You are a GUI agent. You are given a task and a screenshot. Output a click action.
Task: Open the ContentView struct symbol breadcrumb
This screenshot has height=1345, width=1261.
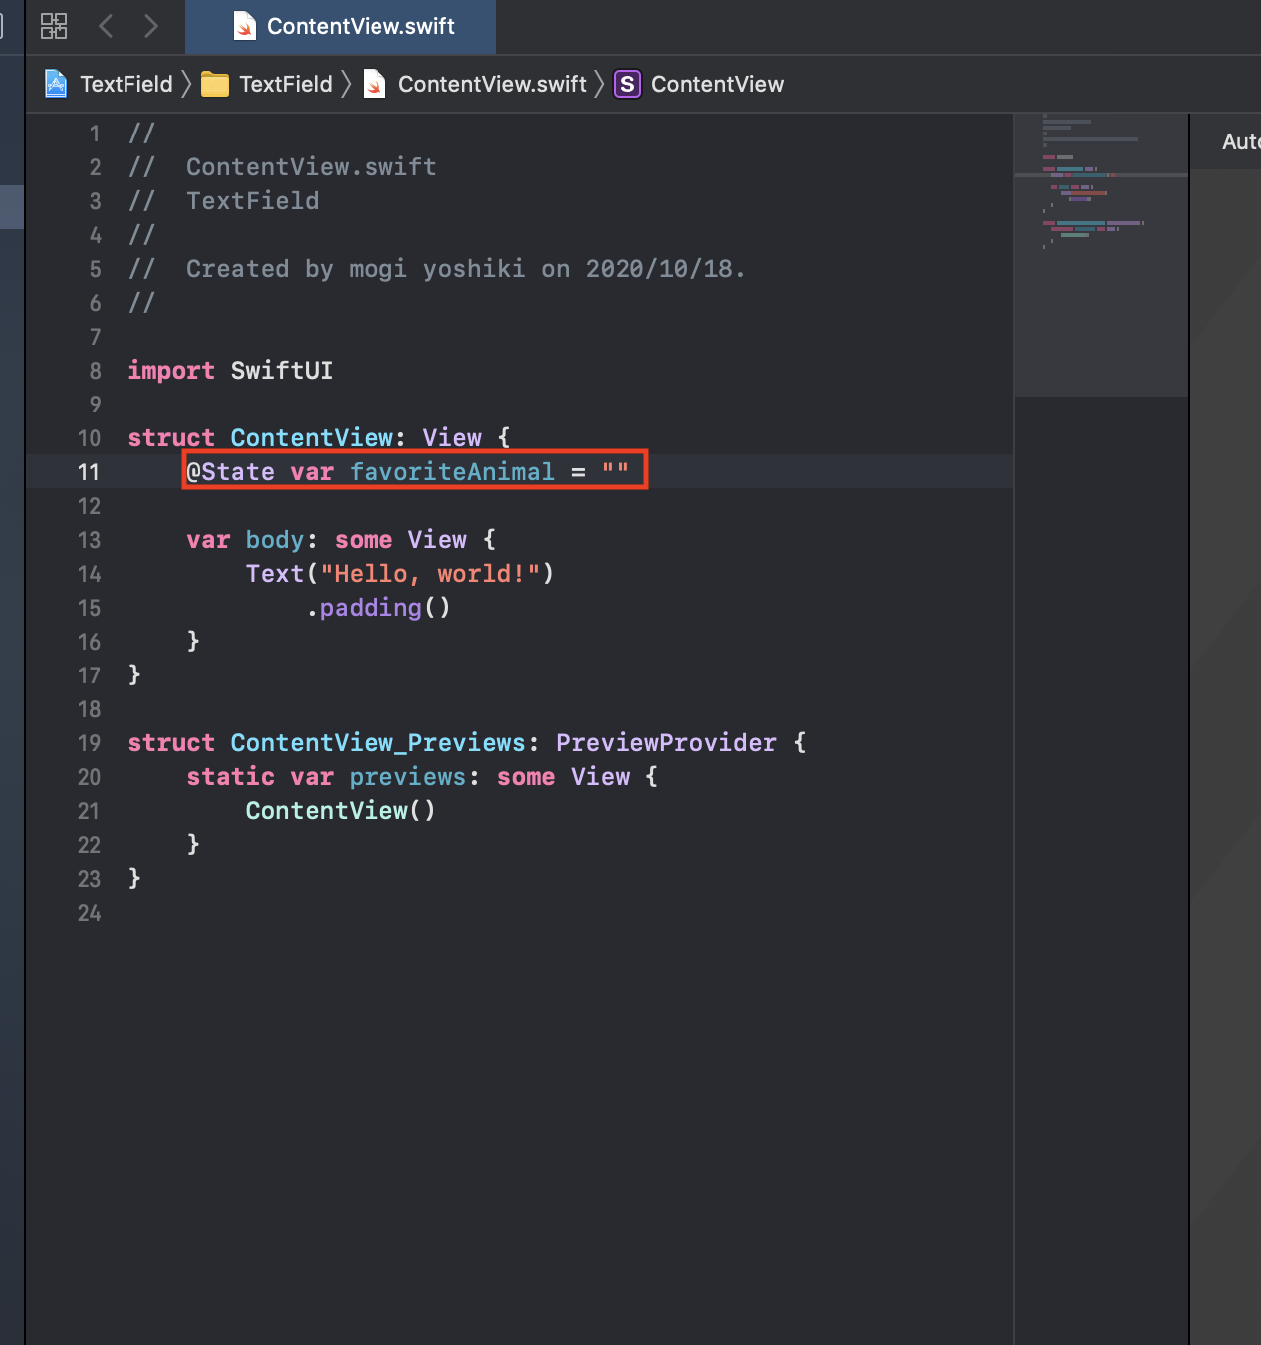click(x=717, y=84)
